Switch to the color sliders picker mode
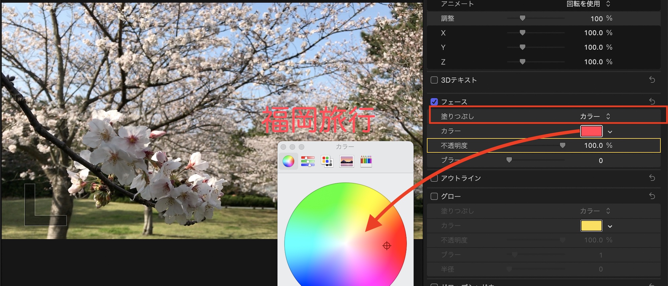The width and height of the screenshot is (668, 286). (308, 161)
